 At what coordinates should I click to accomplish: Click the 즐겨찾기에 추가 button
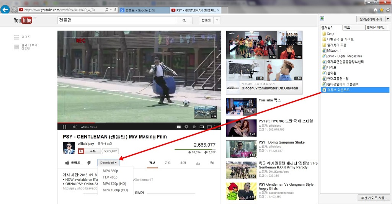[371, 19]
